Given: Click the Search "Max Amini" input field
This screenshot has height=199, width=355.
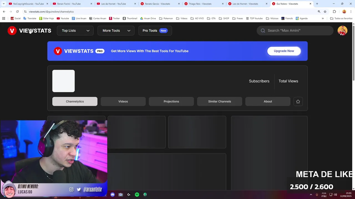Looking at the screenshot, I should click(x=295, y=31).
